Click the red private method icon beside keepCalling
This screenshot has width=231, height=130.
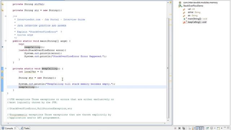[184, 22]
